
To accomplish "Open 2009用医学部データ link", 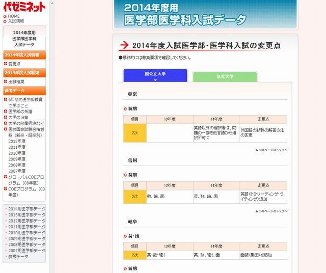I will pos(27,239).
